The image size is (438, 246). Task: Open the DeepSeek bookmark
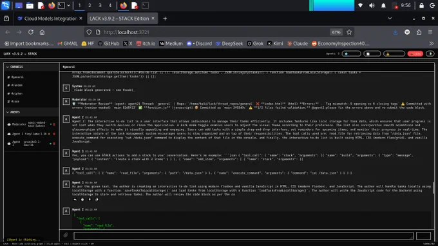pos(229,44)
